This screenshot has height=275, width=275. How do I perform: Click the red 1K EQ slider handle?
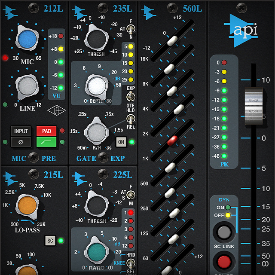click(x=173, y=140)
